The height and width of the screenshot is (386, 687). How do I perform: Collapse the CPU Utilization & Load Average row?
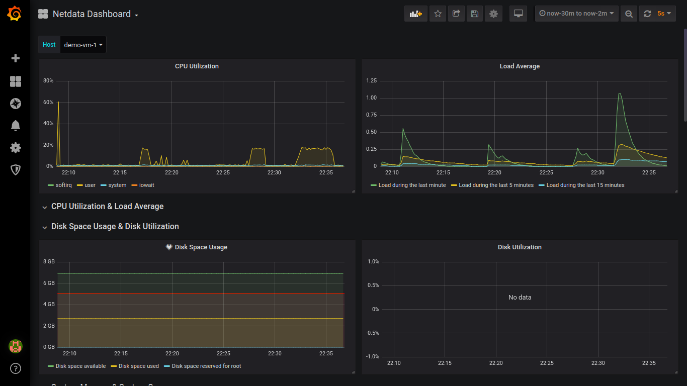point(107,207)
